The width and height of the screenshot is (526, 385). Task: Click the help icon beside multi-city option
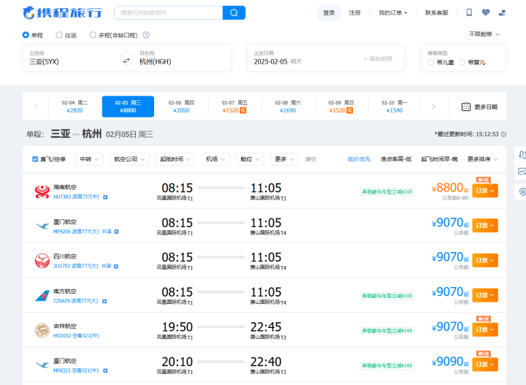click(x=146, y=35)
